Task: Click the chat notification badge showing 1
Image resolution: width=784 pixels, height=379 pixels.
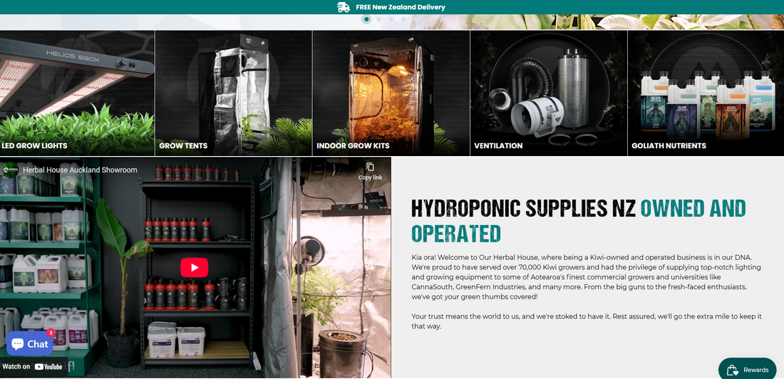Action: (51, 333)
